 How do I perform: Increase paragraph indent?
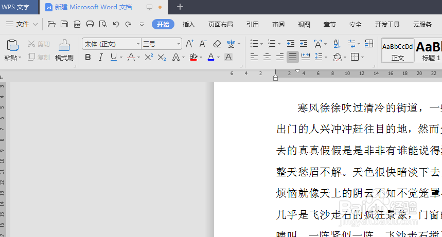304,44
